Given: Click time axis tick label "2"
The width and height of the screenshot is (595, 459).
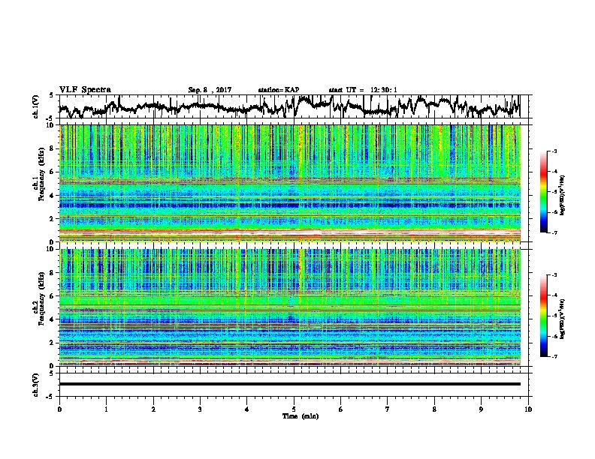Looking at the screenshot, I should pos(153,409).
